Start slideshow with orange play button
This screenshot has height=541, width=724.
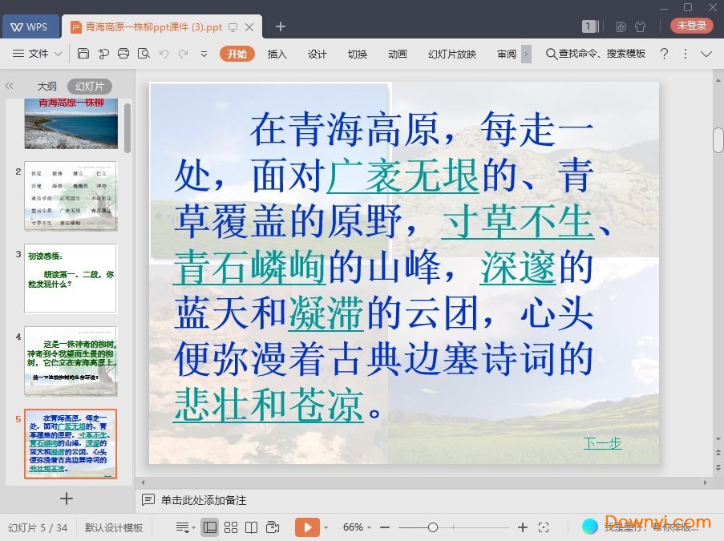coord(306,527)
